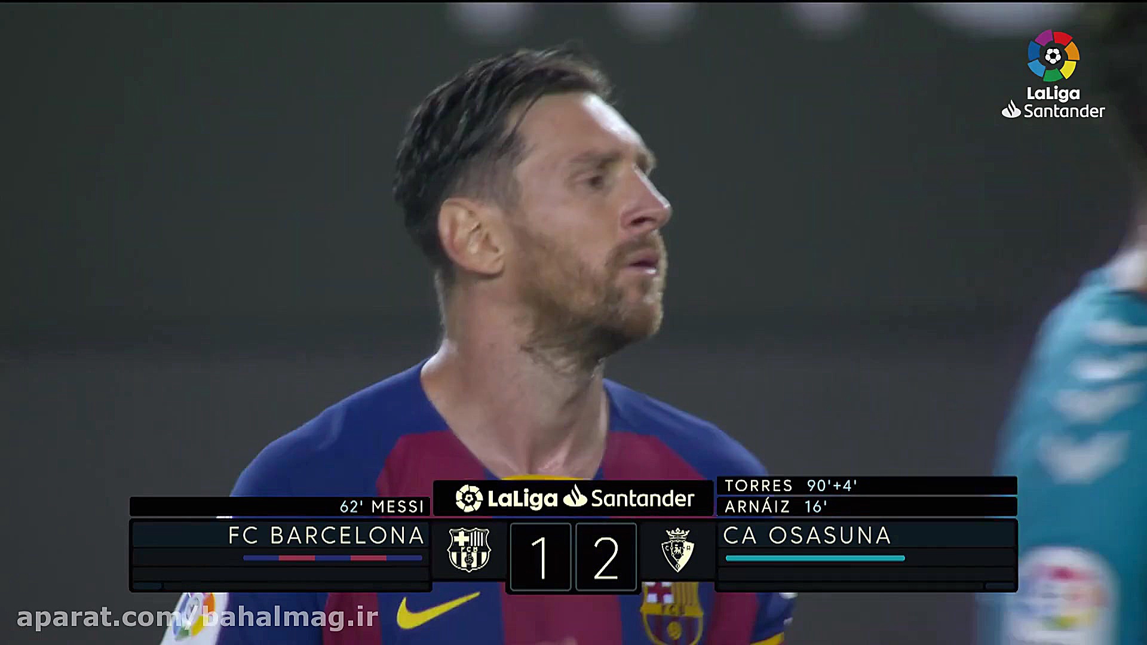Click the FC Barcelona crest in scoreboard
The height and width of the screenshot is (645, 1147).
point(469,549)
